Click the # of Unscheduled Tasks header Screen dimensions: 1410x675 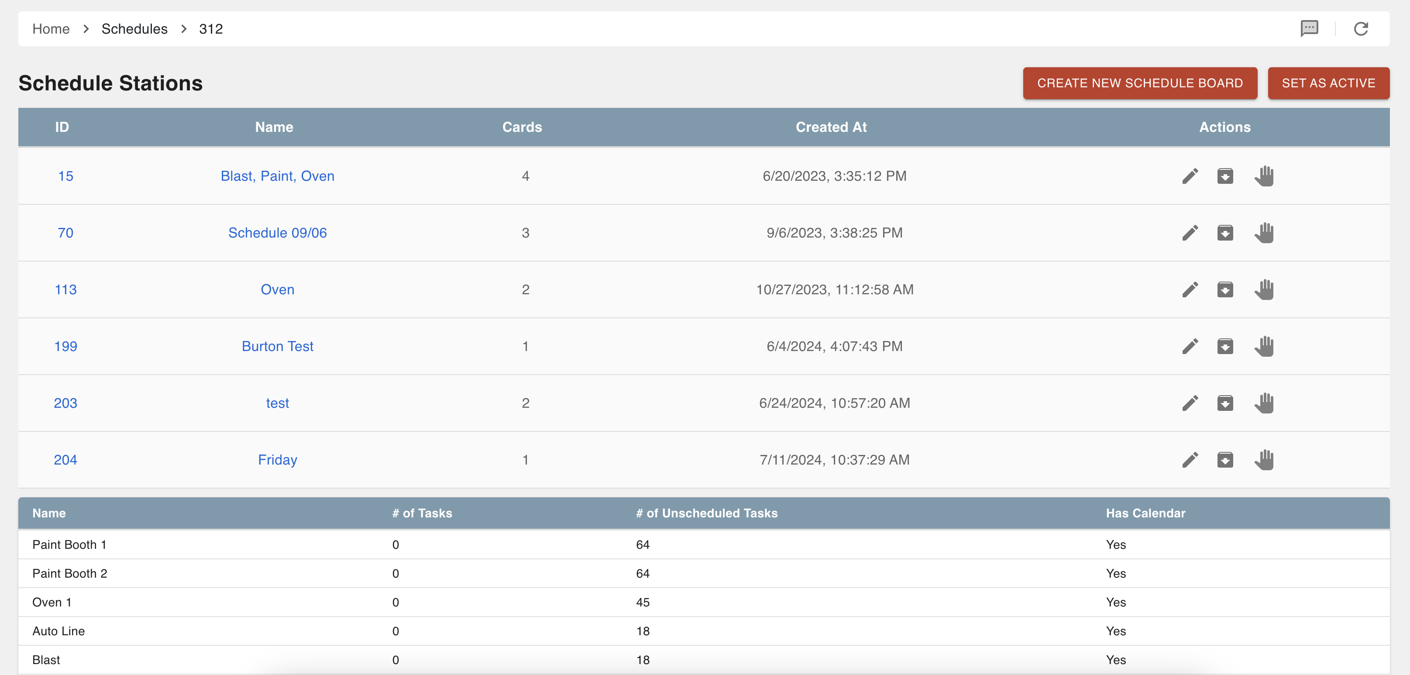pos(707,513)
